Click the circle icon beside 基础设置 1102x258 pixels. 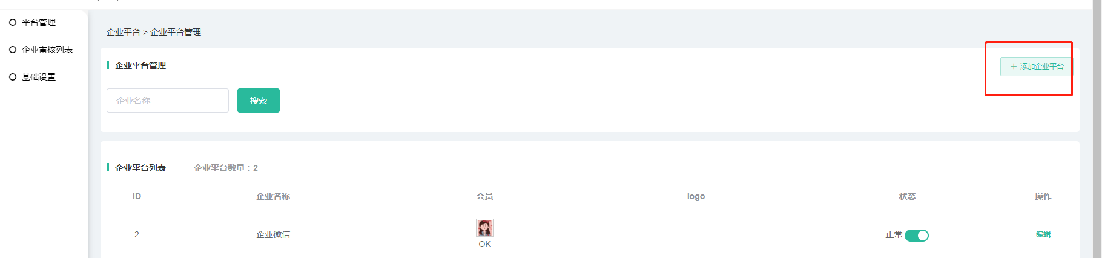[13, 77]
